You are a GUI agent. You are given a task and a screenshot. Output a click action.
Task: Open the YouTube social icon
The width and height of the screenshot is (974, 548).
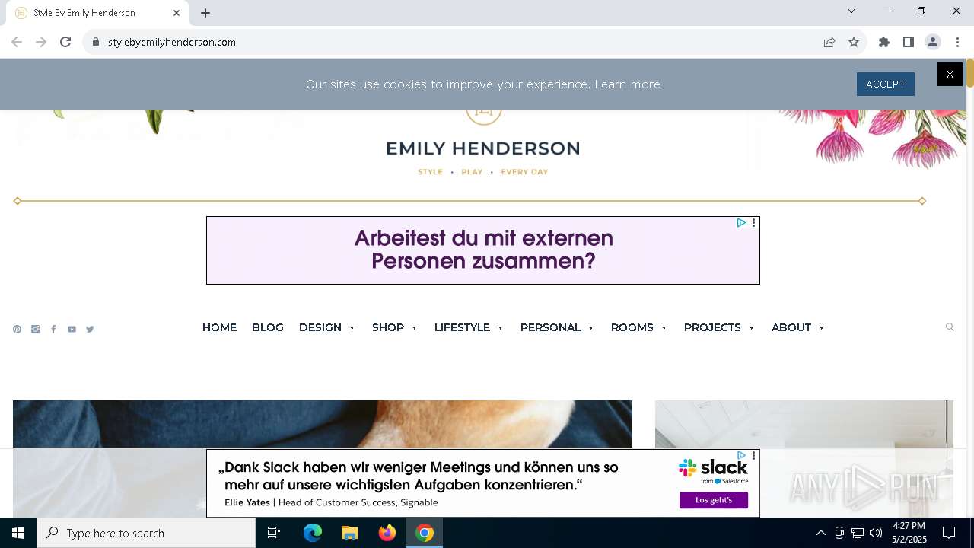coord(72,330)
